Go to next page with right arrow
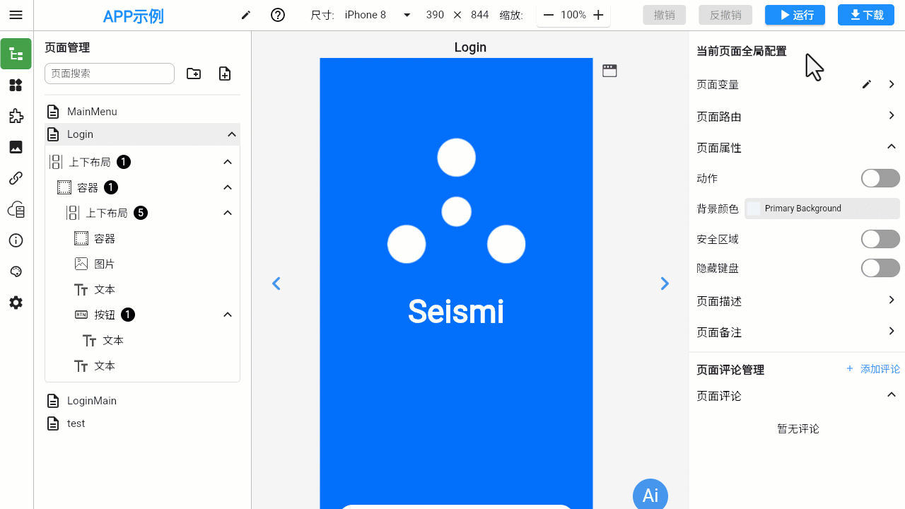Screen dimensions: 905x509 click(664, 283)
